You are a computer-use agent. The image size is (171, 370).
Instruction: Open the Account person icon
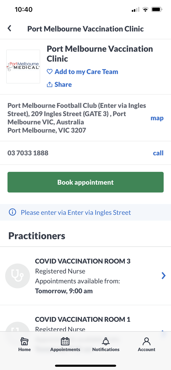(x=147, y=341)
